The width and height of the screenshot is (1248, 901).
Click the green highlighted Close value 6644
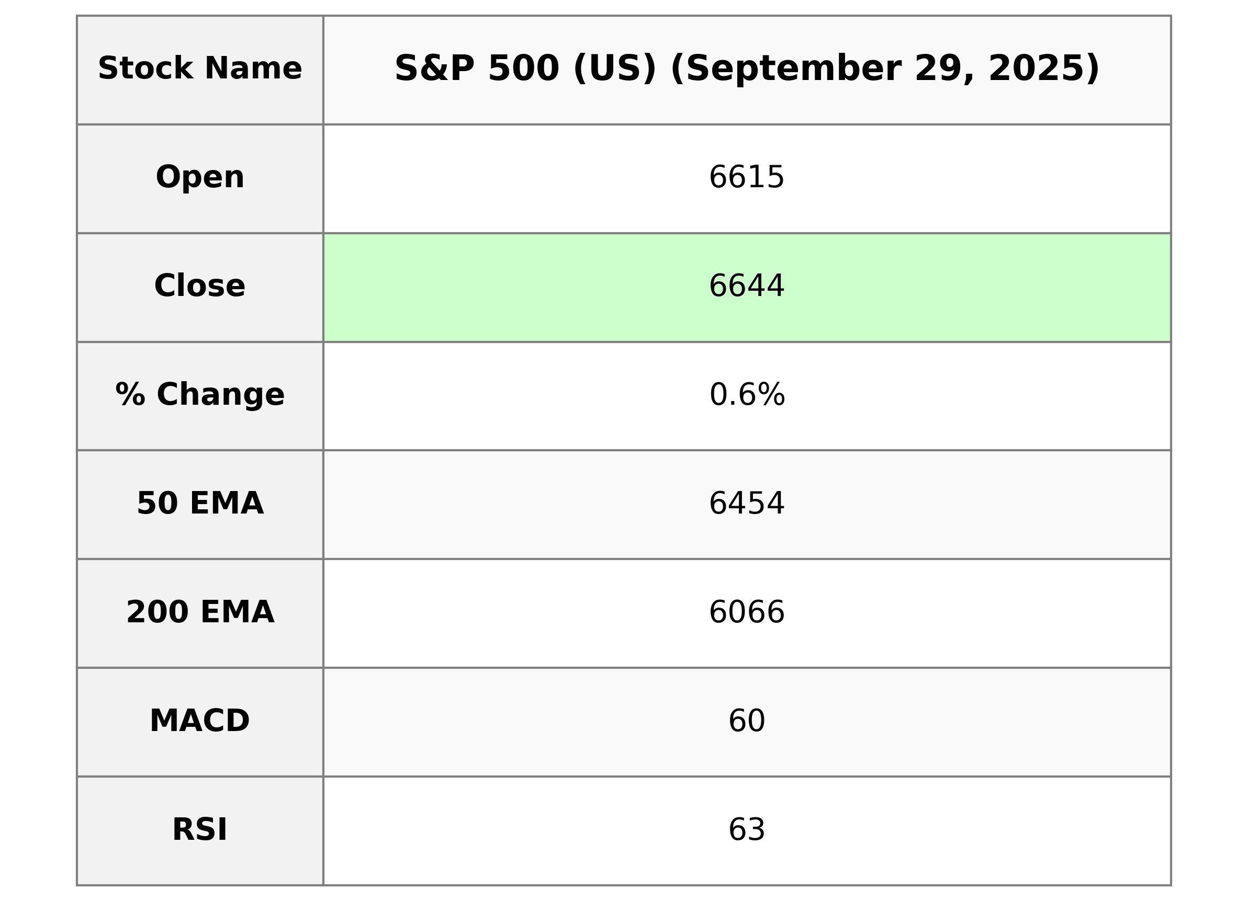pos(746,287)
